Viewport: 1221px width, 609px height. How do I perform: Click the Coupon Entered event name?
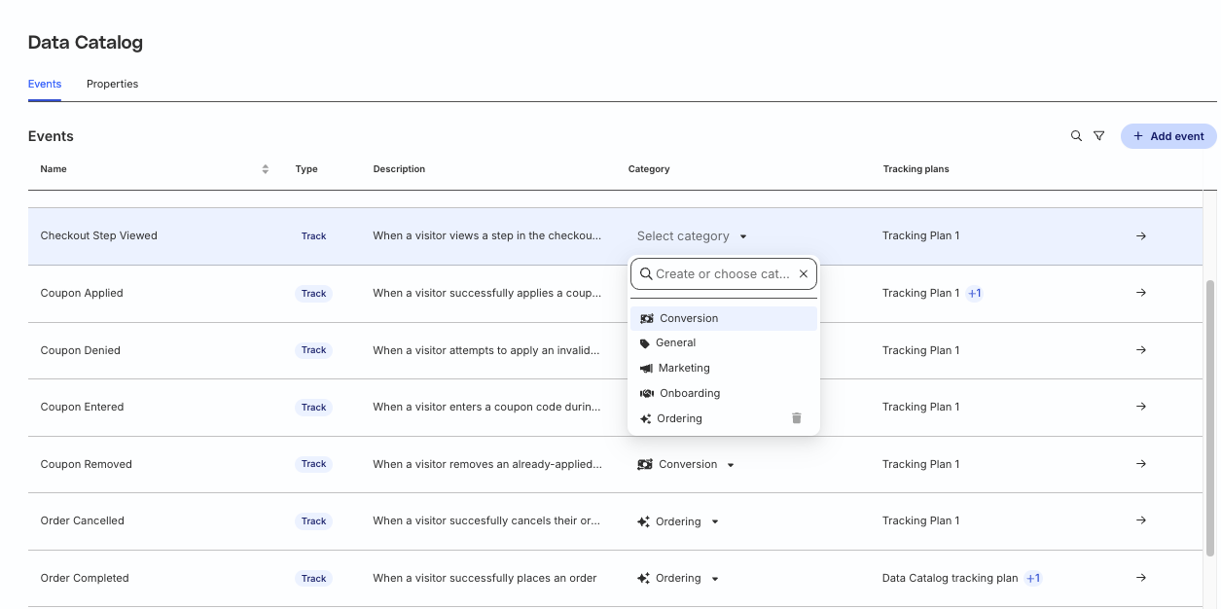82,407
